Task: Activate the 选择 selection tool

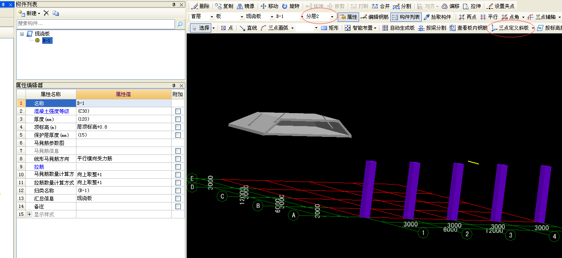Action: pyautogui.click(x=201, y=28)
